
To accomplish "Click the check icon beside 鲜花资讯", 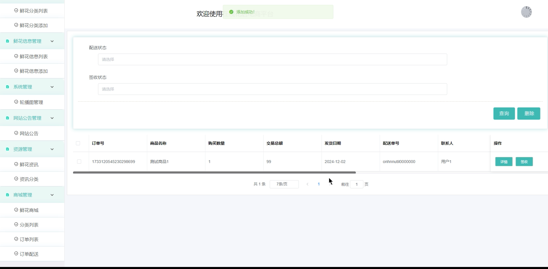I will point(16,164).
